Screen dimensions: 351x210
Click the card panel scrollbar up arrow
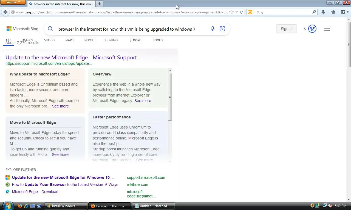170,71
